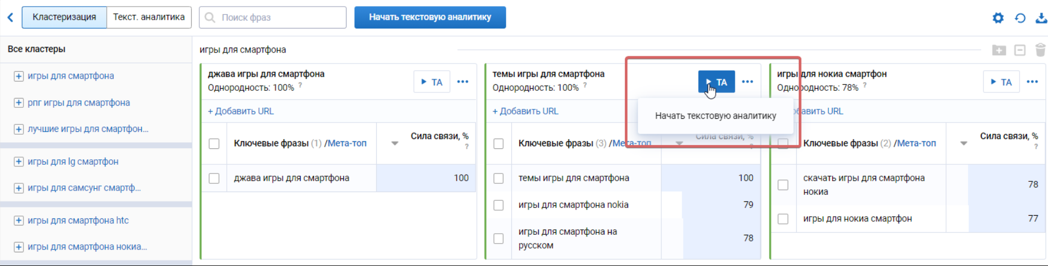
Task: Go back with the left arrow icon
Action: pyautogui.click(x=10, y=18)
